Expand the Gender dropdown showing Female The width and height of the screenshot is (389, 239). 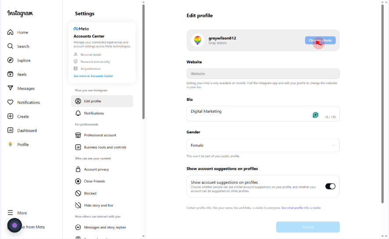click(x=263, y=145)
